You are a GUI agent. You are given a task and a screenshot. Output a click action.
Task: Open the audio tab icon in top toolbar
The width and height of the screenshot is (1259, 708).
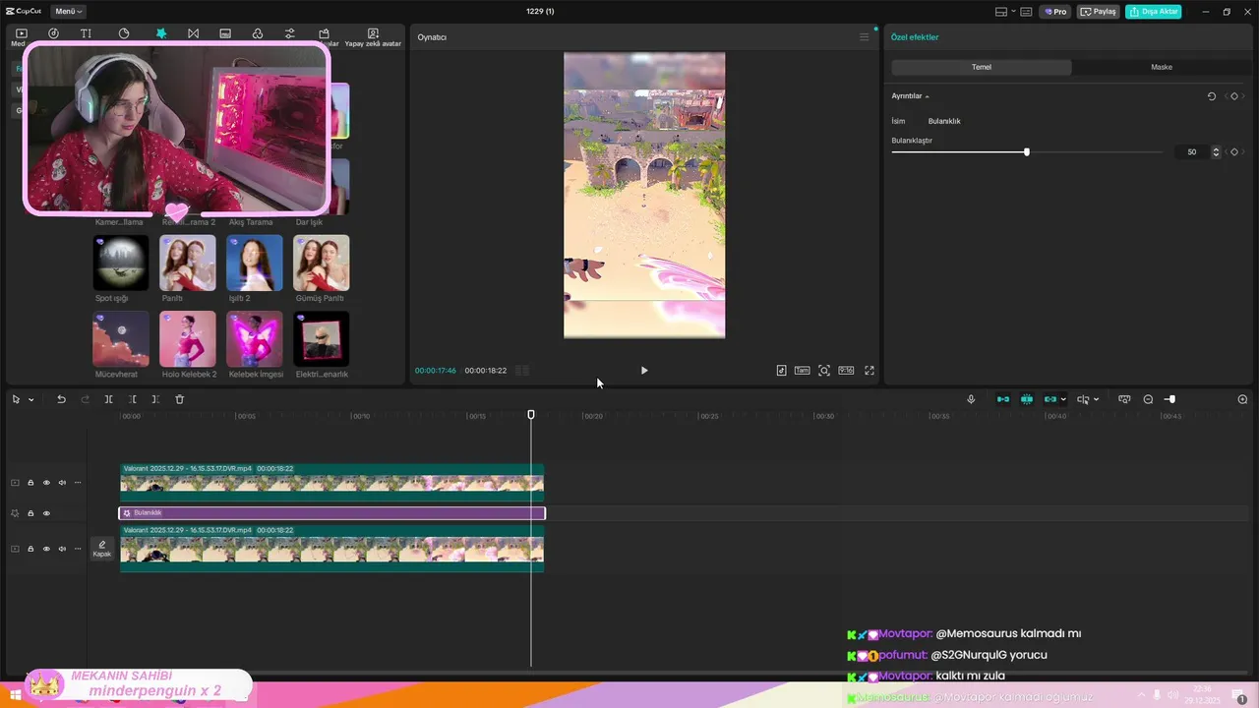53,33
